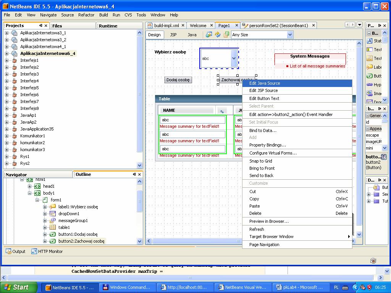Image resolution: width=391 pixels, height=293 pixels.
Task: Expand the Komunikator1 project node
Action: 7,136
